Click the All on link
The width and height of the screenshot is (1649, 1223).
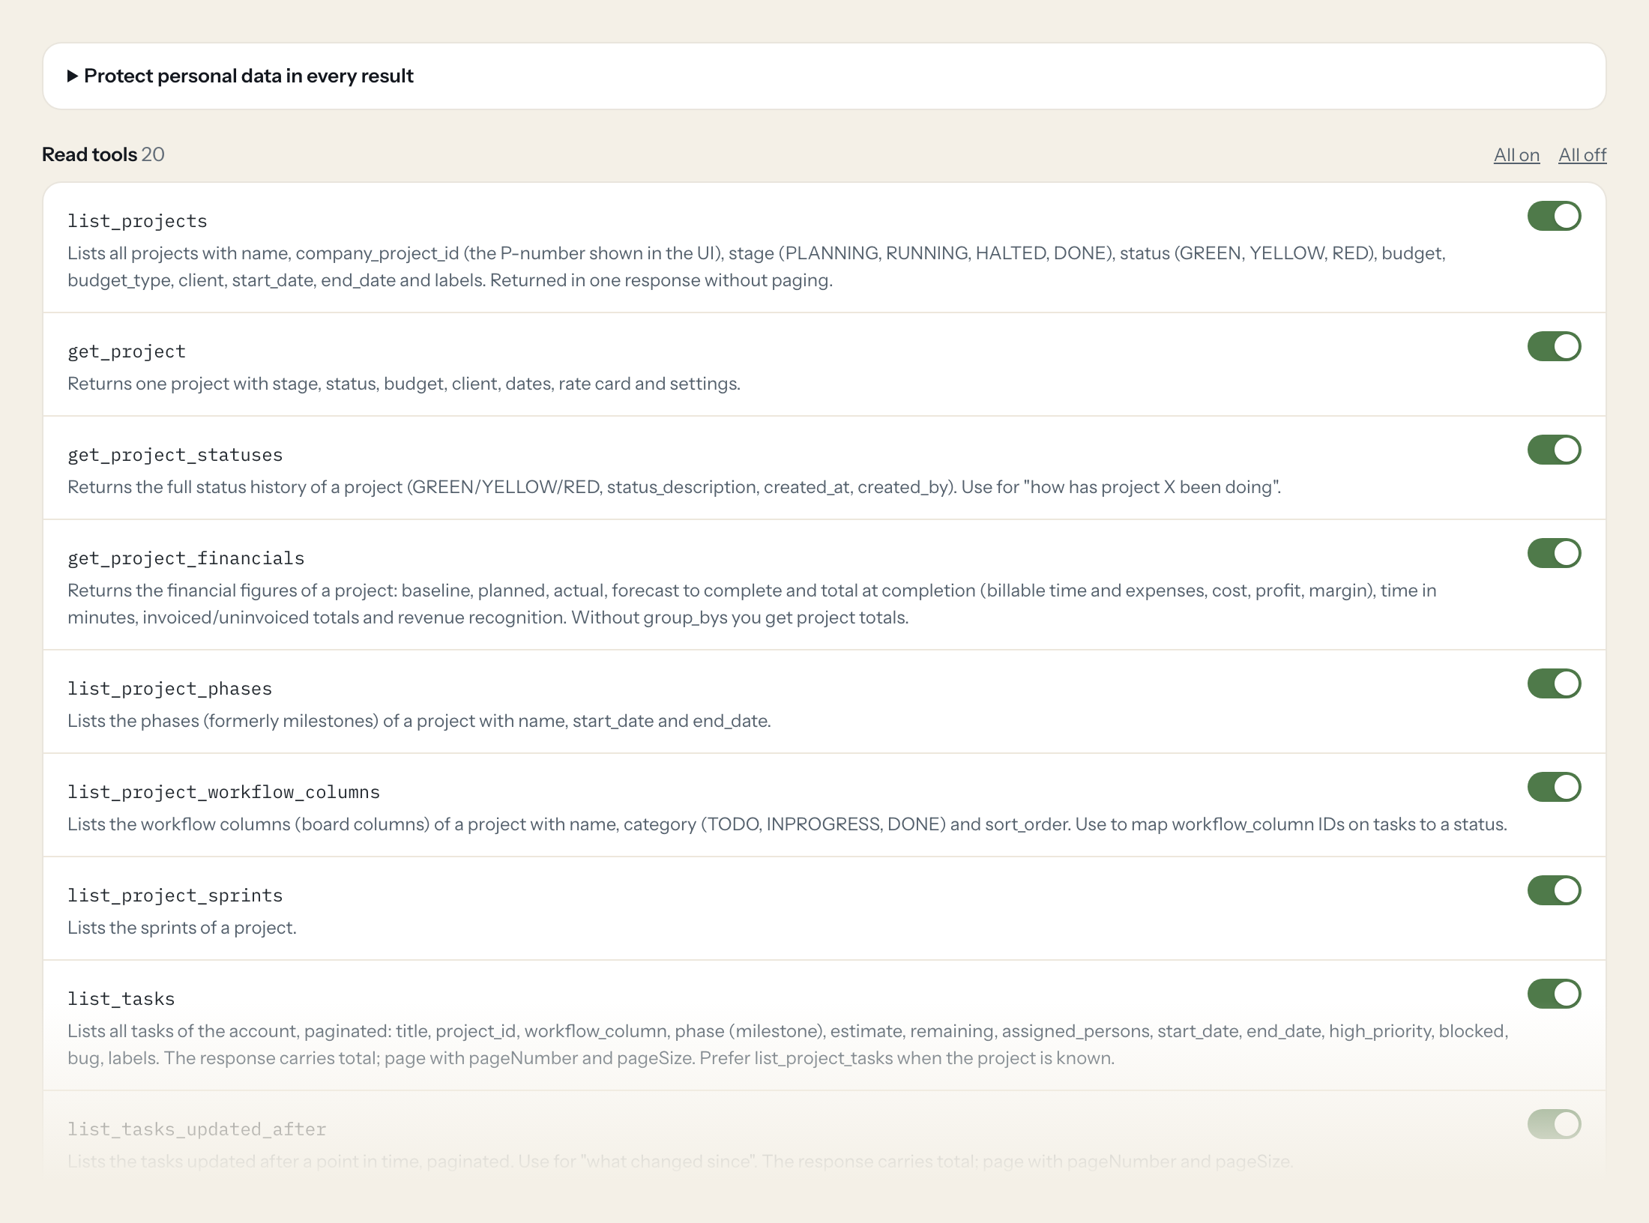1516,154
